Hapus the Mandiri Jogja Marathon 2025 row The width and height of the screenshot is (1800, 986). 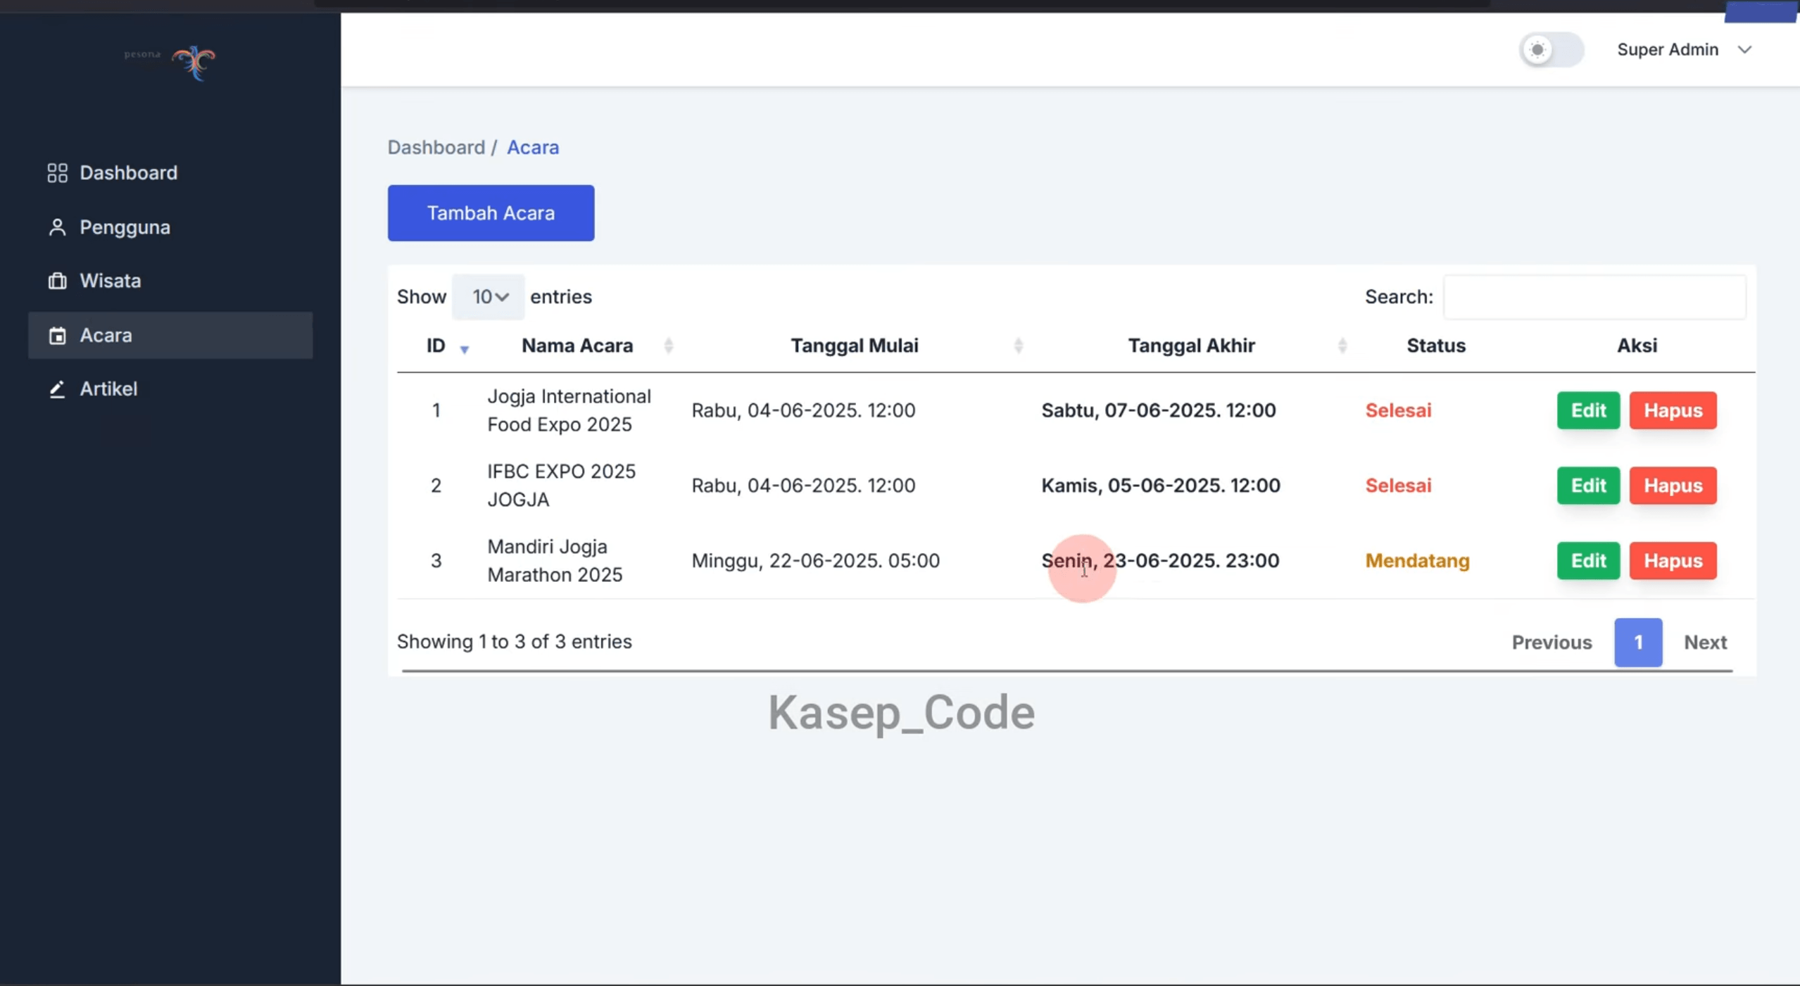pos(1673,561)
